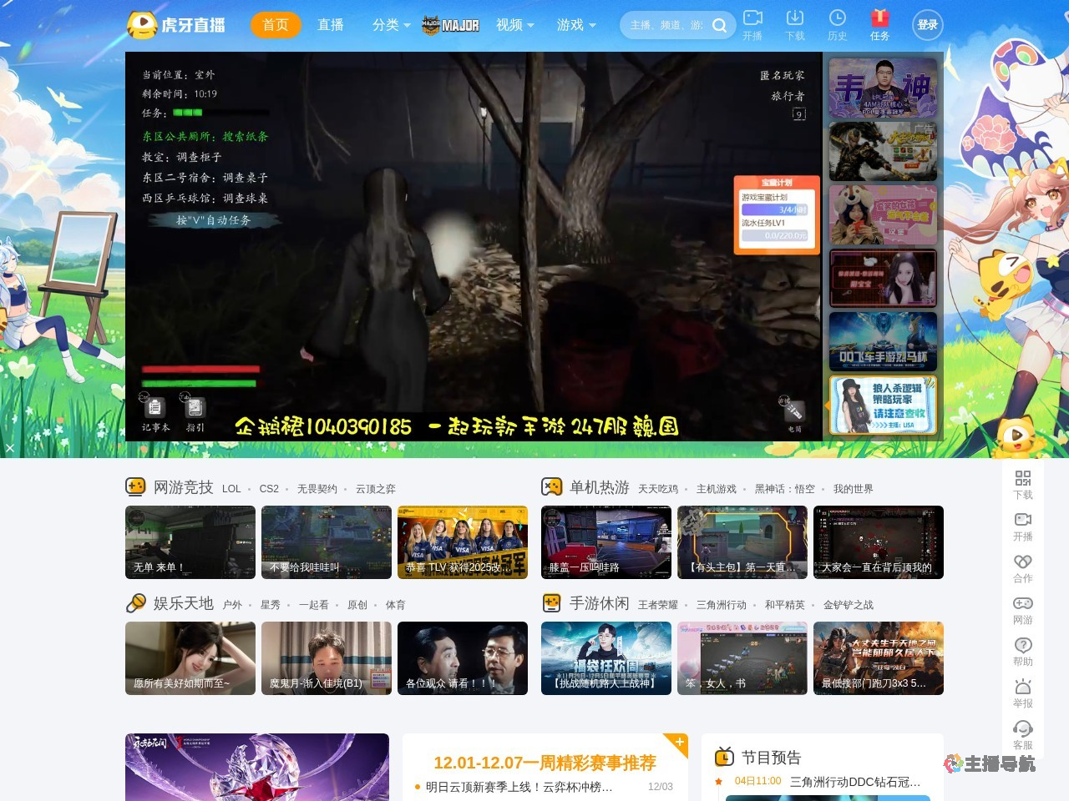Click the 登录 login button
Viewport: 1069px width, 801px height.
coord(927,25)
